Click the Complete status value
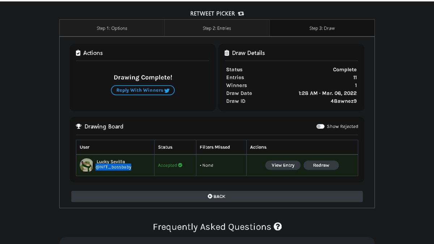434x244 pixels. [345, 69]
